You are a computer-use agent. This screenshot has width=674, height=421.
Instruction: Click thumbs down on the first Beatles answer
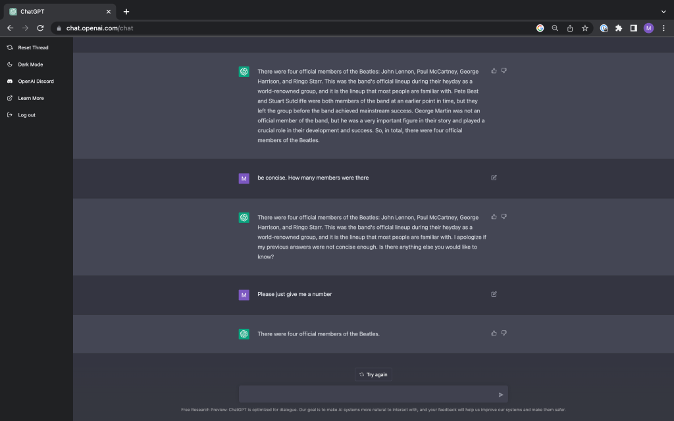point(504,70)
